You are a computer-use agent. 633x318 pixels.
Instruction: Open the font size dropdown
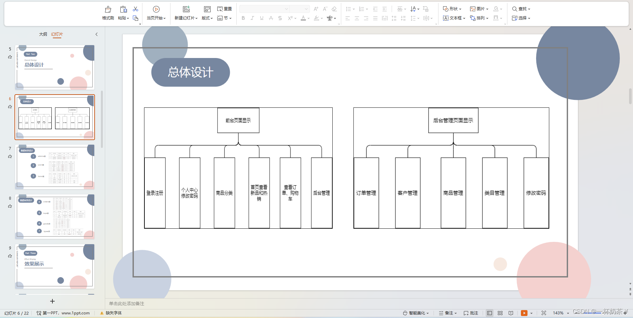pyautogui.click(x=306, y=9)
